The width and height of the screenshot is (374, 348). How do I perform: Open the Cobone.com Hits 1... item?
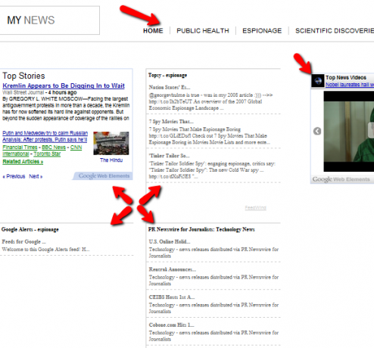click(171, 325)
